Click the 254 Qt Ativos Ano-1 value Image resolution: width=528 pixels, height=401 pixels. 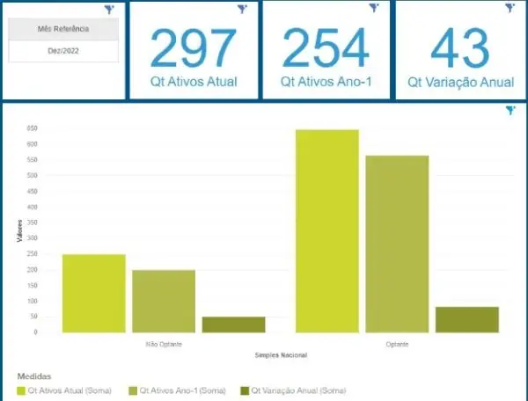pyautogui.click(x=326, y=49)
